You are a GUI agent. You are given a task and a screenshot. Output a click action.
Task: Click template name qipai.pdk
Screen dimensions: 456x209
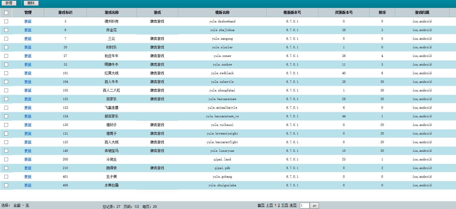[222, 168]
